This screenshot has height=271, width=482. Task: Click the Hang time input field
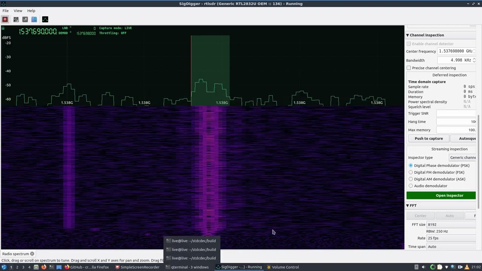[456, 122]
